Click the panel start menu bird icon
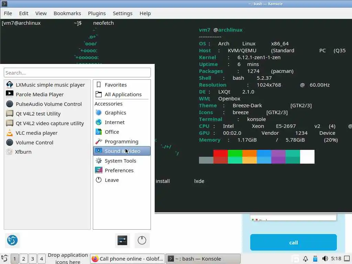This screenshot has height=264, width=352. pos(5,258)
